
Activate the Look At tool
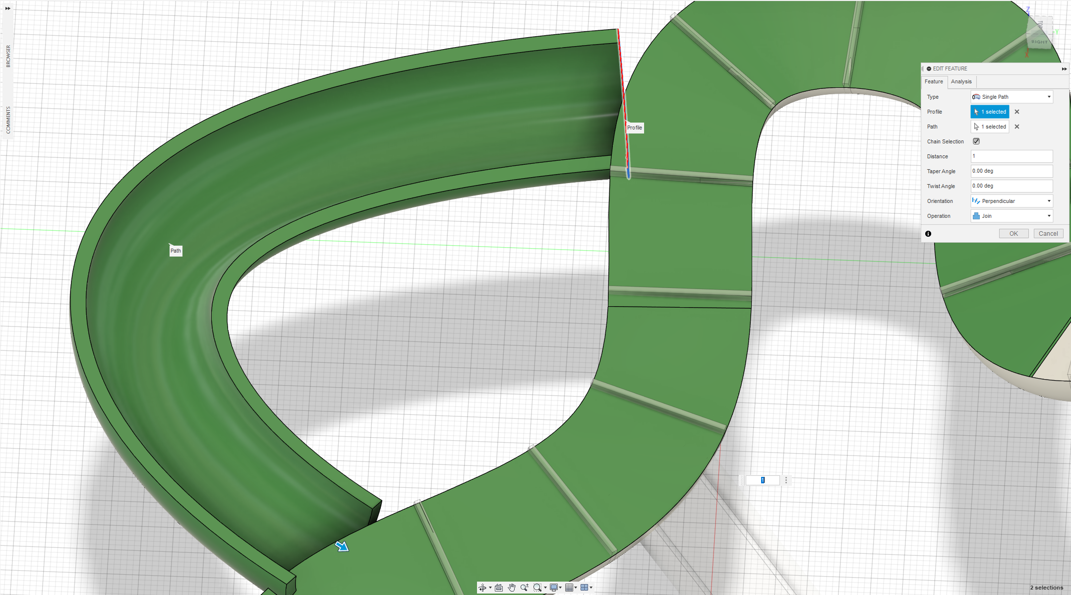(498, 587)
